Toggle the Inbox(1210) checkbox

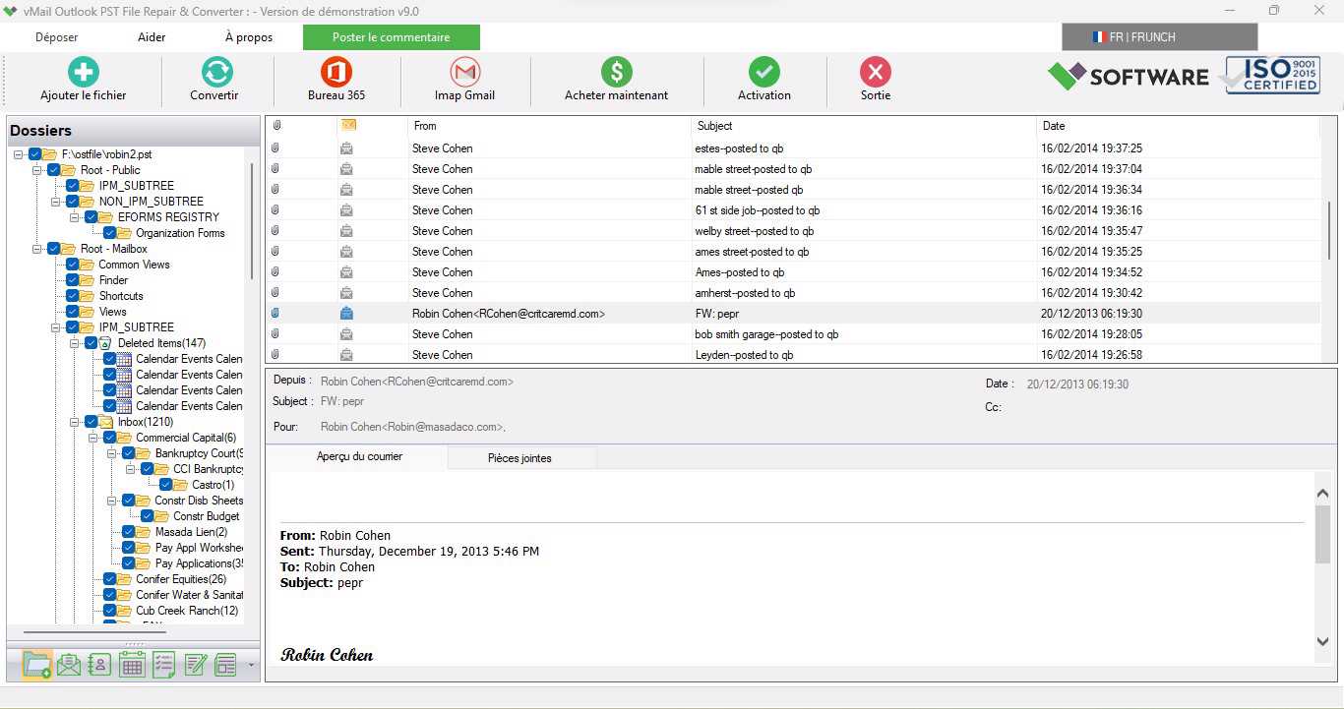click(x=92, y=422)
